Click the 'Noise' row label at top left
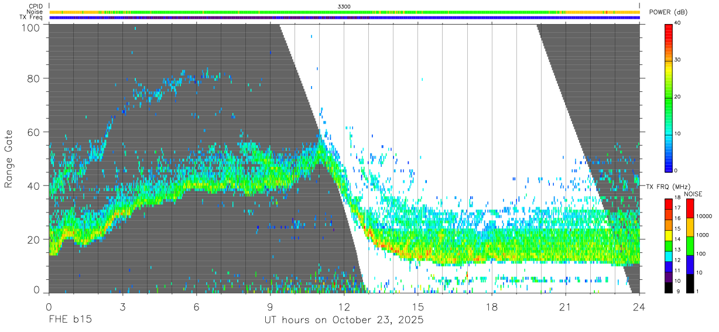Viewport: 719px width, 332px height. pyautogui.click(x=35, y=12)
